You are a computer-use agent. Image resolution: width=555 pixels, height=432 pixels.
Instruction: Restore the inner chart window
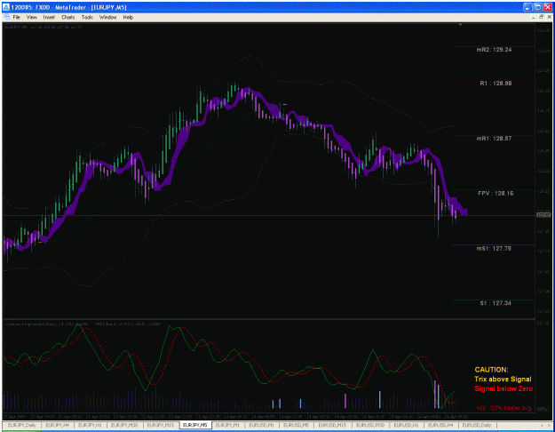(541, 17)
